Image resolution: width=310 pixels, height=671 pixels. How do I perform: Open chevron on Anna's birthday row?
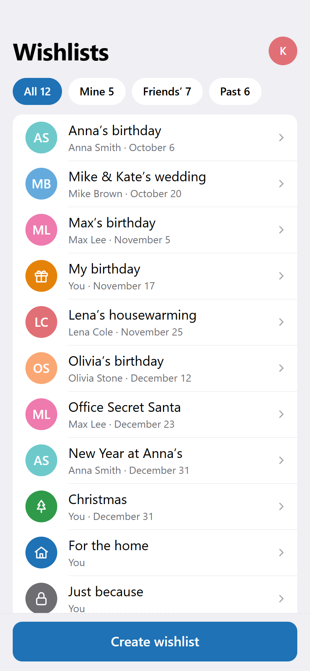click(x=281, y=138)
